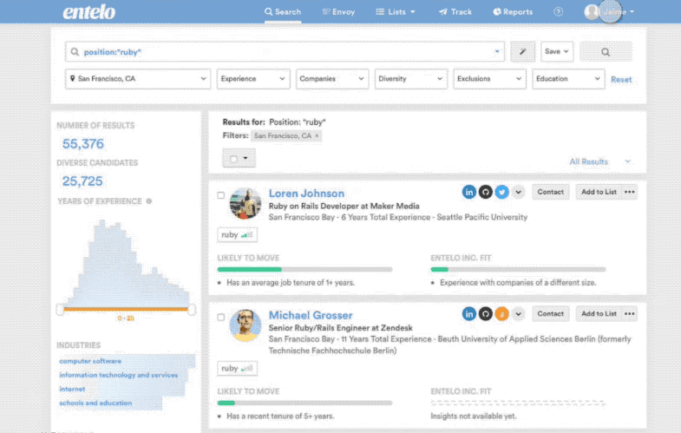
Task: Click Michael Grosser's orange social profile icon
Action: pyautogui.click(x=501, y=313)
